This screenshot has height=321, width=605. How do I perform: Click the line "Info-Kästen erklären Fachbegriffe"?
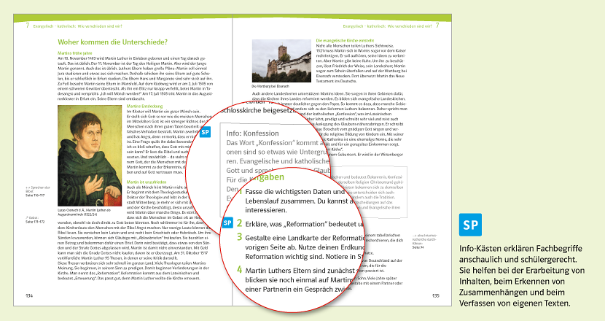[520, 248]
